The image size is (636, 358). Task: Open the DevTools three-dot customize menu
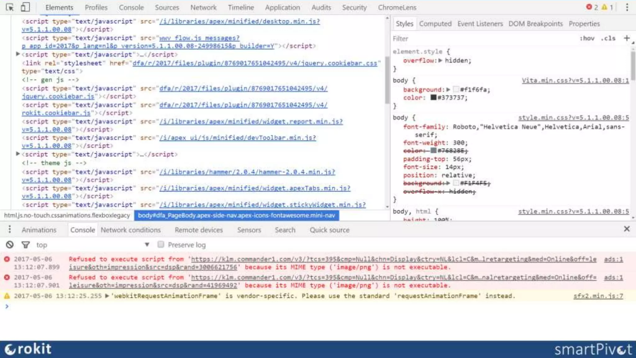coord(627,7)
